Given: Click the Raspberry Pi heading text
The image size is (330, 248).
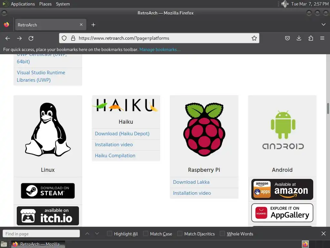Looking at the screenshot, I should [204, 170].
